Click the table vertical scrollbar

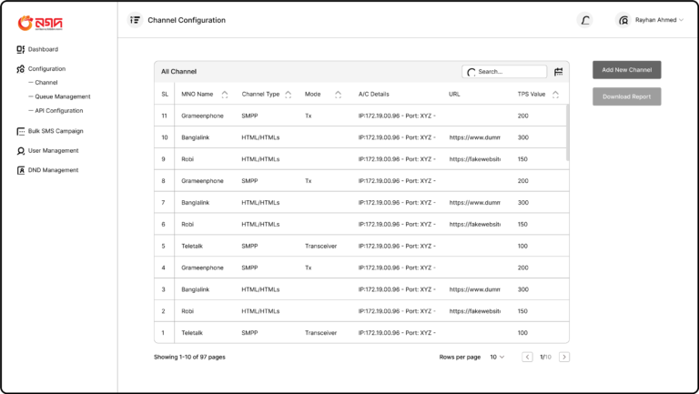point(568,132)
